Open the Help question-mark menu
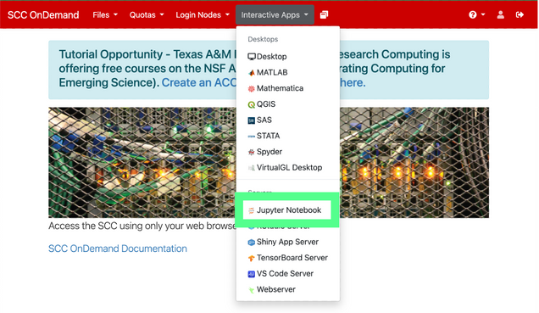 tap(477, 14)
